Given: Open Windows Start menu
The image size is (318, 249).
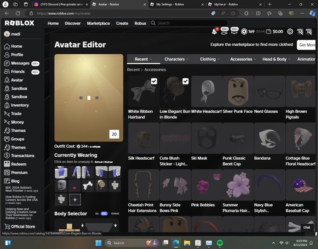Looking at the screenshot, I should click(99, 243).
